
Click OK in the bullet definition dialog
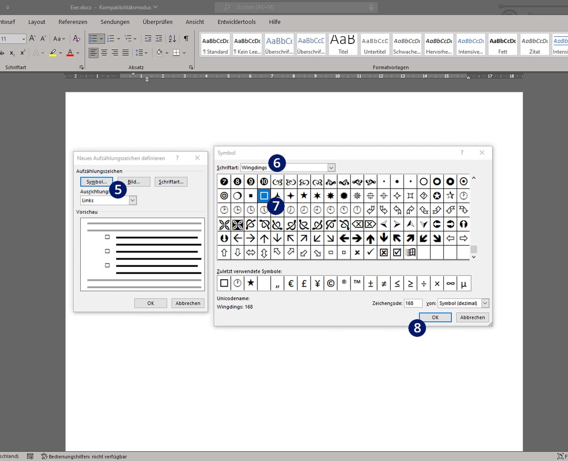tap(151, 303)
